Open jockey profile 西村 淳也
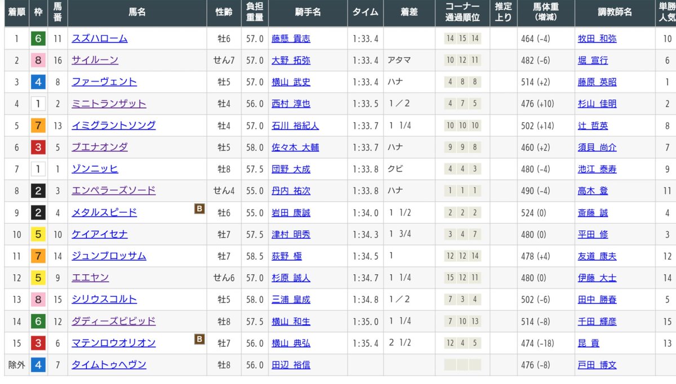Screen dimensions: 676x384 pos(291,104)
